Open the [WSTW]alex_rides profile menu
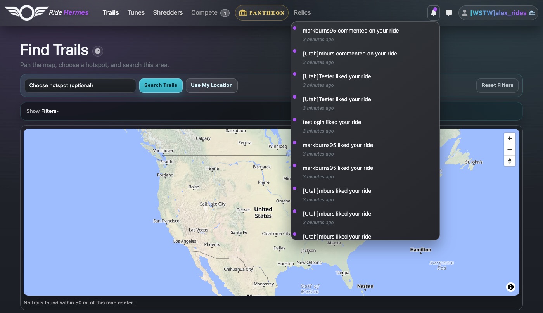Screen dimensions: 543x313 (498, 13)
